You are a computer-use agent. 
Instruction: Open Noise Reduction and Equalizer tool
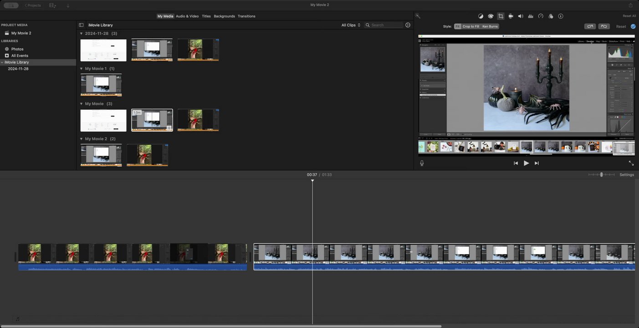click(x=531, y=16)
